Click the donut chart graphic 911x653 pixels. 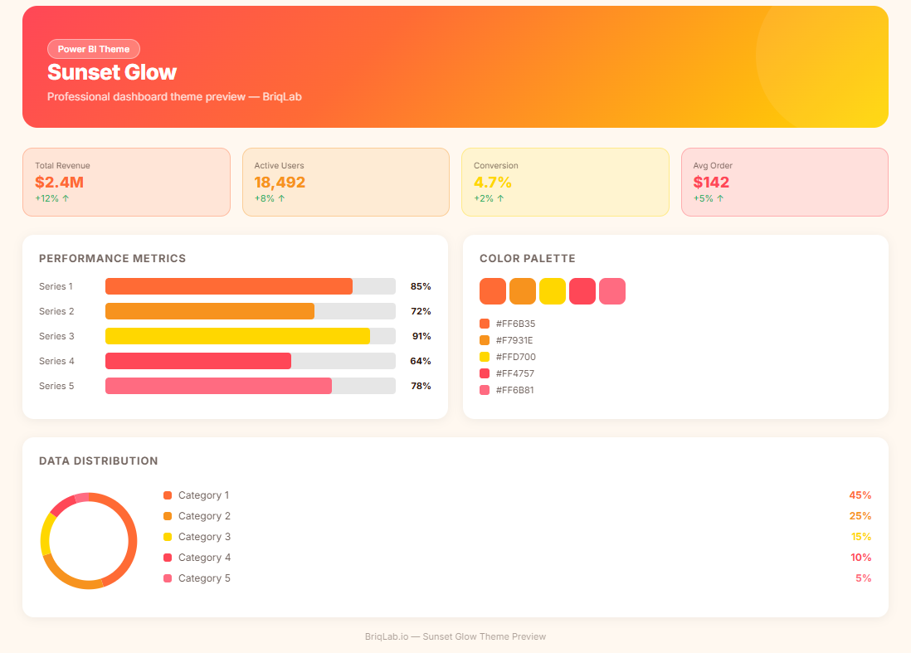point(89,541)
